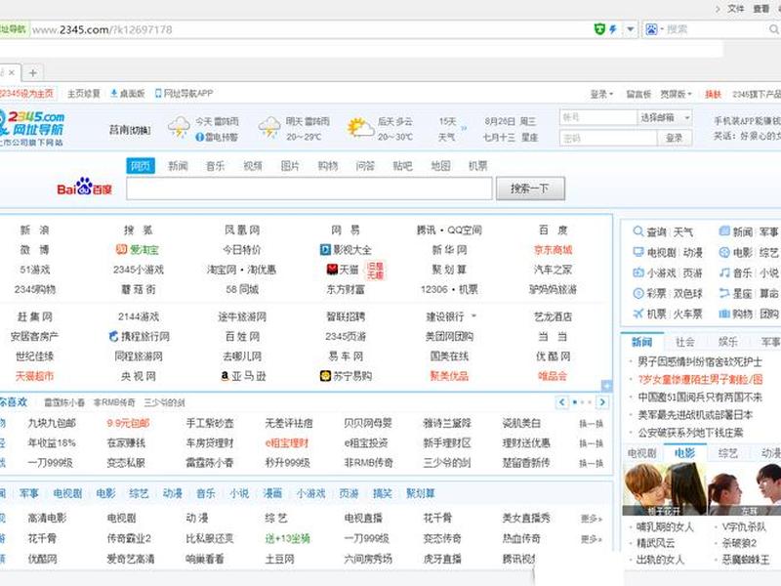This screenshot has width=781, height=586.
Task: Click the Baidu paw search engine icon
Action: point(651,29)
